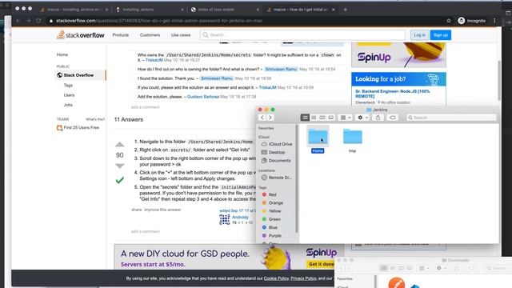Click the Sign up button
The height and width of the screenshot is (288, 512).
point(441,35)
